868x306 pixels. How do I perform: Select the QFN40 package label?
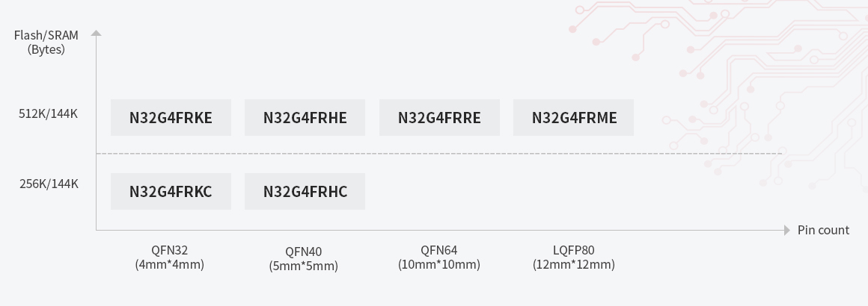(303, 252)
